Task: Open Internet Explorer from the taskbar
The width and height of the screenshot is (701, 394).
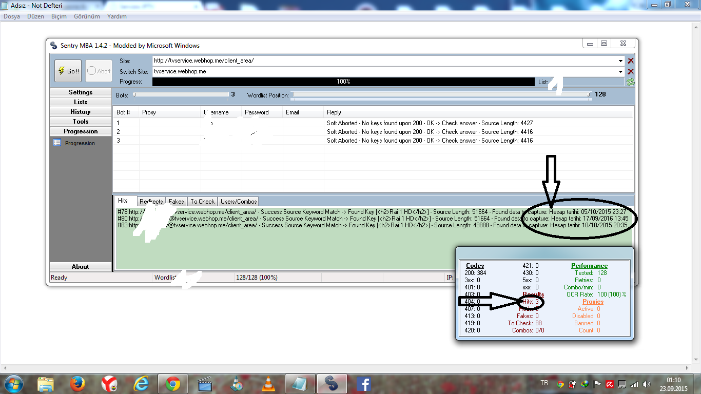Action: tap(141, 384)
